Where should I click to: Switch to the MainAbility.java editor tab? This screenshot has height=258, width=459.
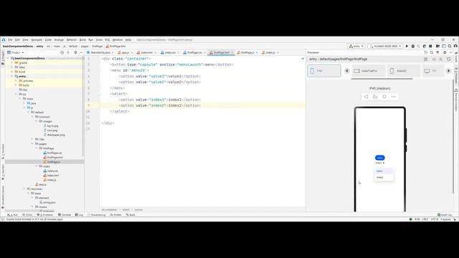pyautogui.click(x=100, y=52)
